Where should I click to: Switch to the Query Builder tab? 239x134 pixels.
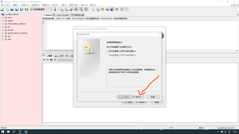click(62, 15)
